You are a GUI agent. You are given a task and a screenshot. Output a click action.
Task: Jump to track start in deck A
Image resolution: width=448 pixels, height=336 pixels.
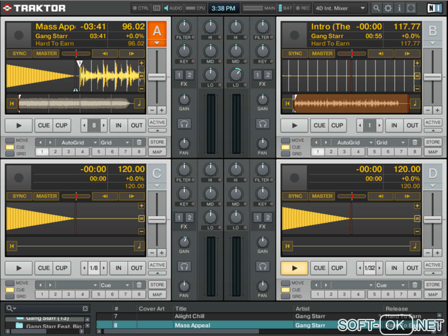[12, 103]
